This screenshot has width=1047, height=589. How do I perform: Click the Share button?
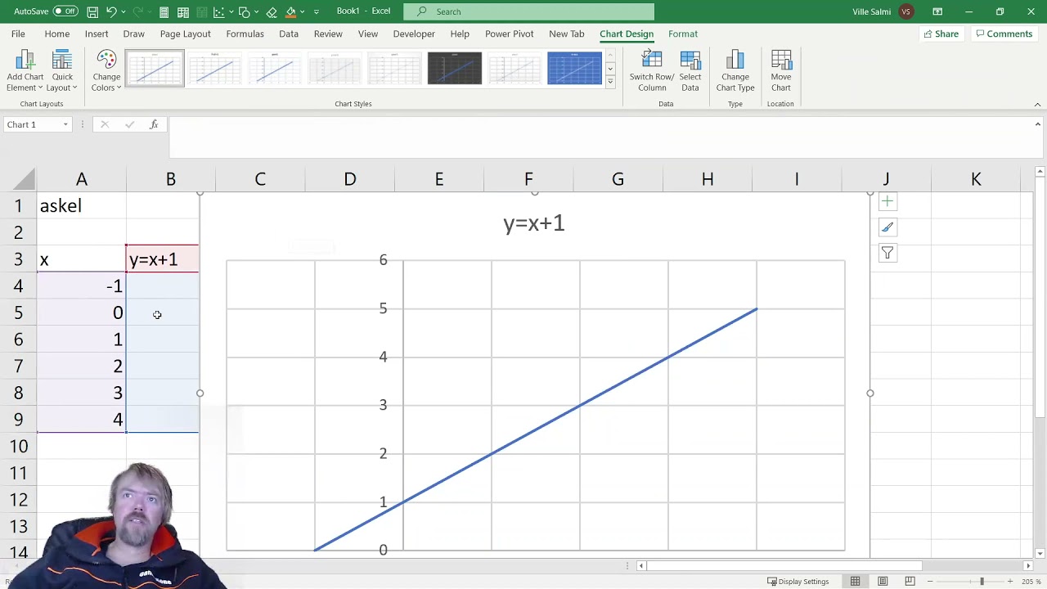click(941, 34)
